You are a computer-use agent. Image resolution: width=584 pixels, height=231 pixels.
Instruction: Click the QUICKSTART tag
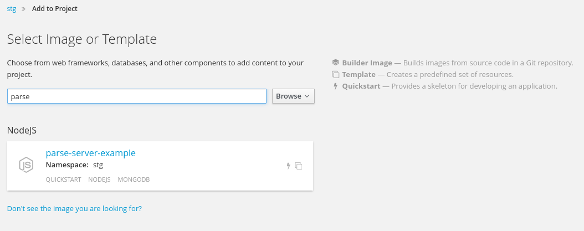coord(63,179)
